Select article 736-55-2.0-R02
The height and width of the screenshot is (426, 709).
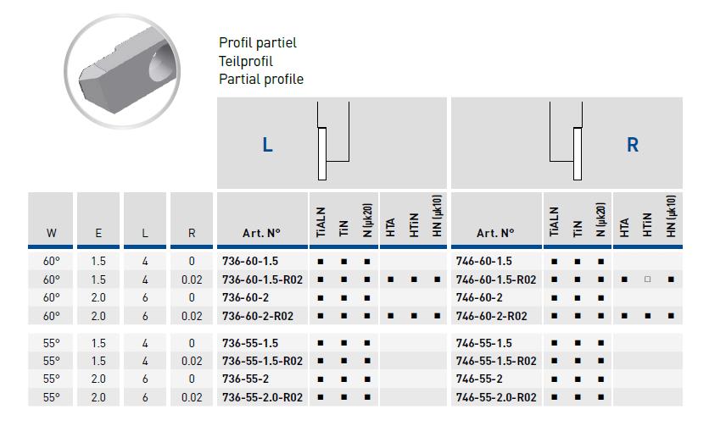click(262, 397)
